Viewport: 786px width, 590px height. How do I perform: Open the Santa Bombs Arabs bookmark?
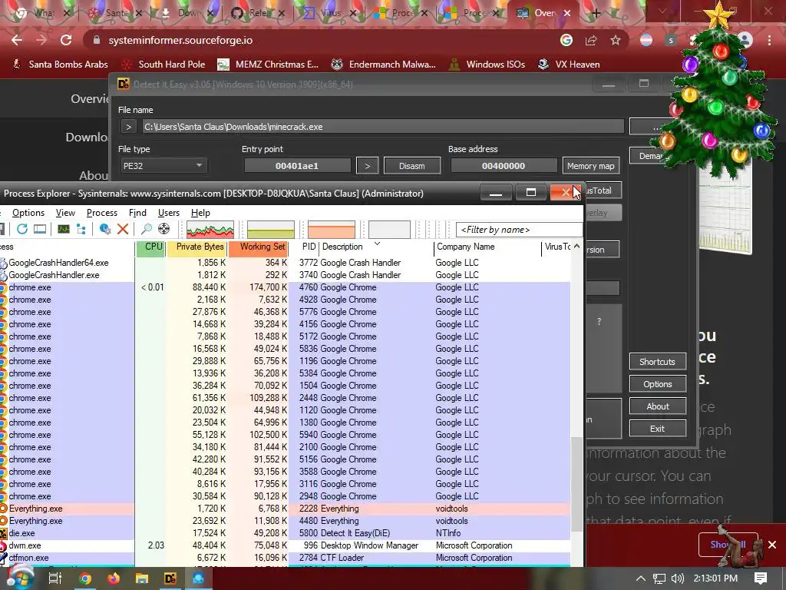(x=60, y=65)
